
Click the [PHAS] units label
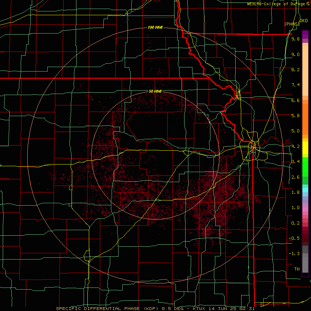tap(292, 24)
